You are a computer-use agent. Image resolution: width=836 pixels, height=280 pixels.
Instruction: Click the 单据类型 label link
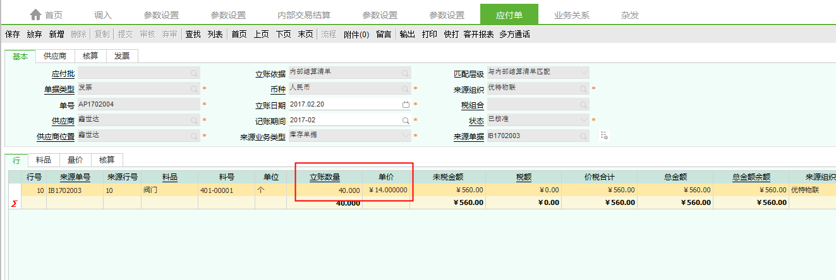59,90
